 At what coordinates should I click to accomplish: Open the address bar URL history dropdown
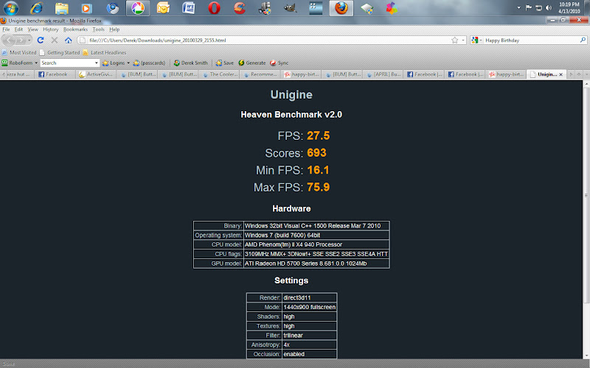(x=463, y=40)
